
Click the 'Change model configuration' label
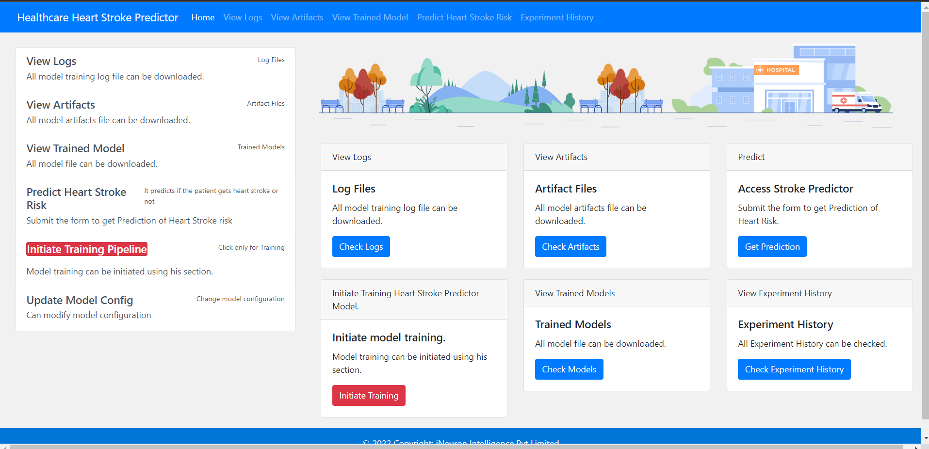pyautogui.click(x=240, y=299)
